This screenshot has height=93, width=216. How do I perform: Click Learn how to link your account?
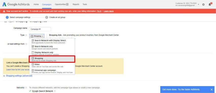[x=18, y=70]
